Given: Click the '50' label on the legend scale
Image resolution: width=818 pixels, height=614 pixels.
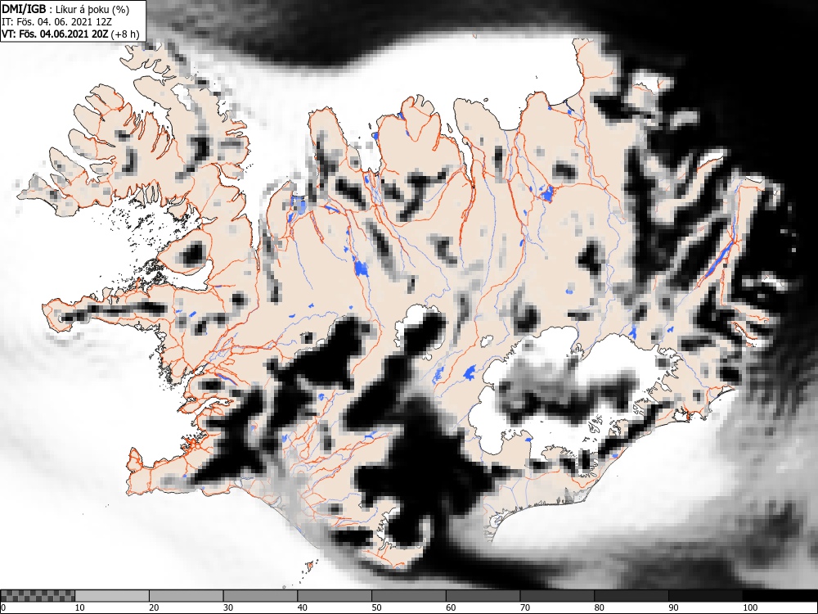Looking at the screenshot, I should click(376, 607).
